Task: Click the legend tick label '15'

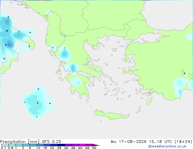Action: click(45, 148)
